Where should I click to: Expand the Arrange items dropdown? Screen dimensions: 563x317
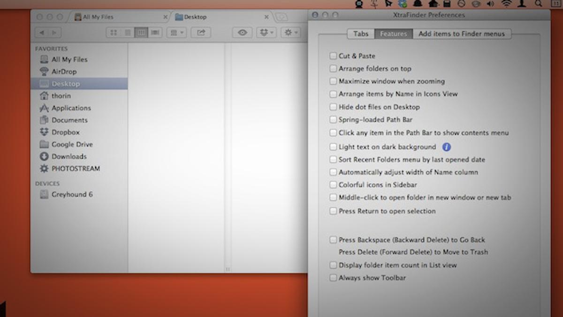click(x=176, y=32)
